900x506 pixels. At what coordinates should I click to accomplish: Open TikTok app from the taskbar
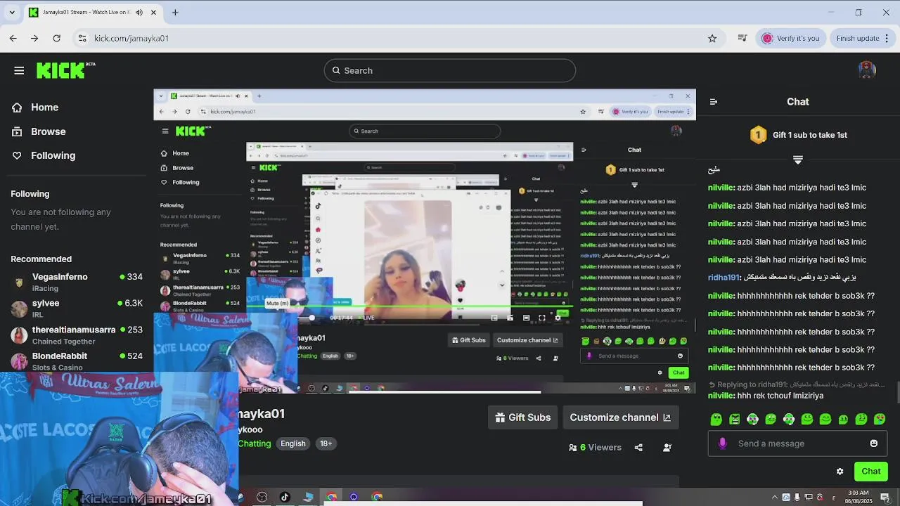click(285, 497)
